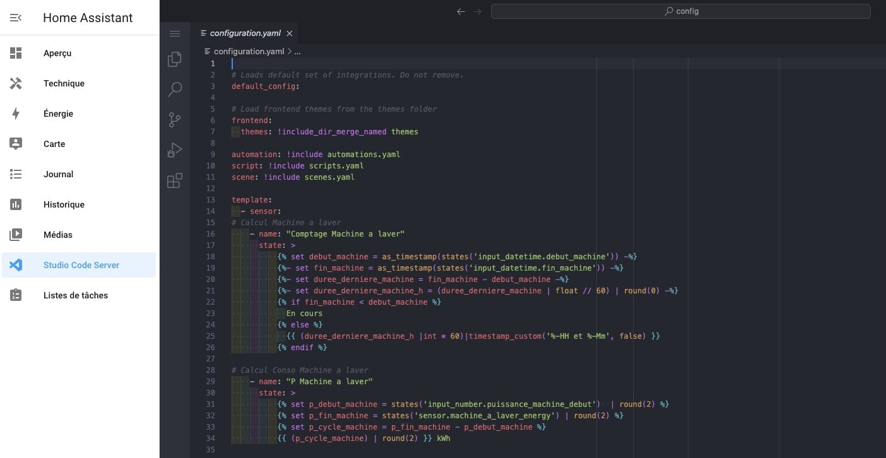Open the Extensions panel

point(175,180)
